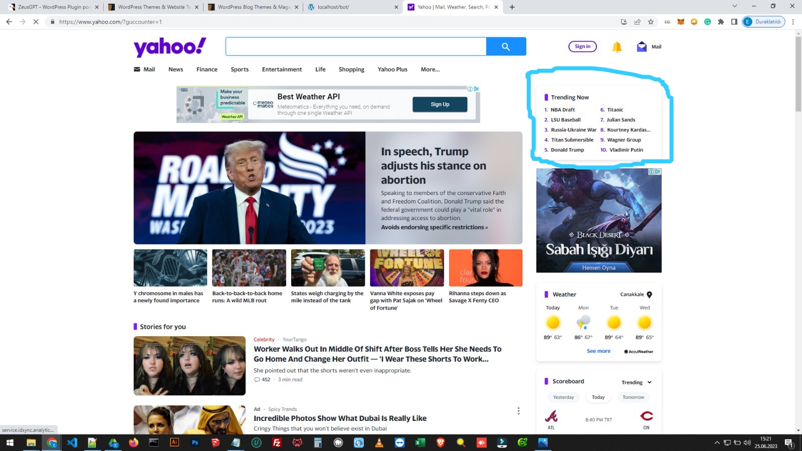Click the weather location pin icon
The height and width of the screenshot is (451, 802).
tap(649, 295)
